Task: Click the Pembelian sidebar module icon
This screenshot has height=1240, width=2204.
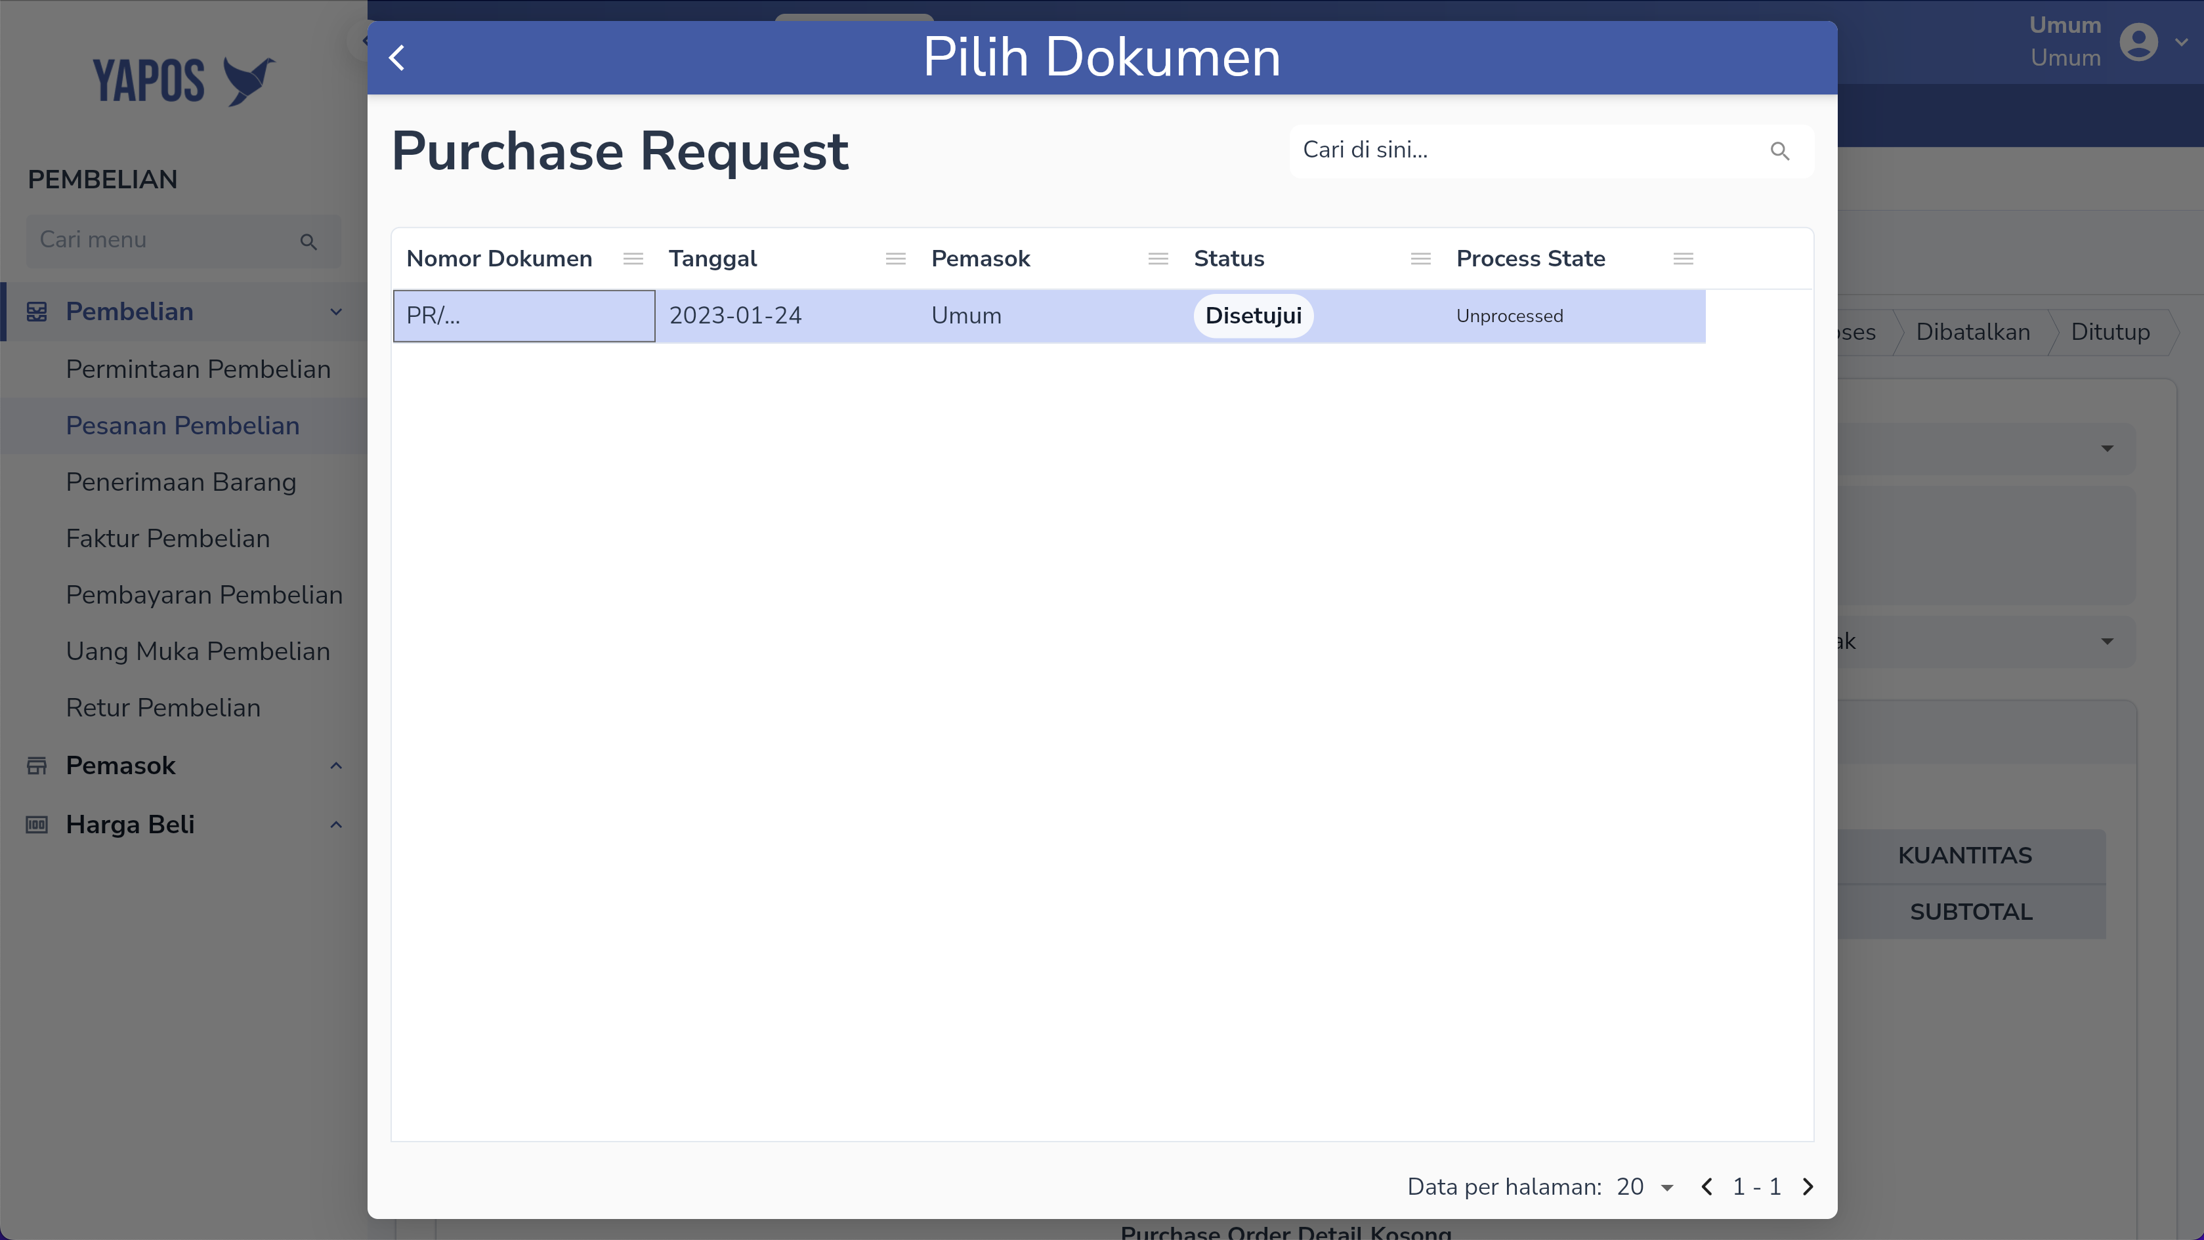Action: tap(37, 311)
